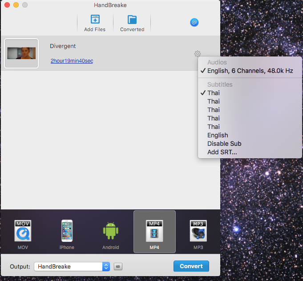This screenshot has height=281, width=303.
Task: Click the Convert button
Action: (x=191, y=266)
